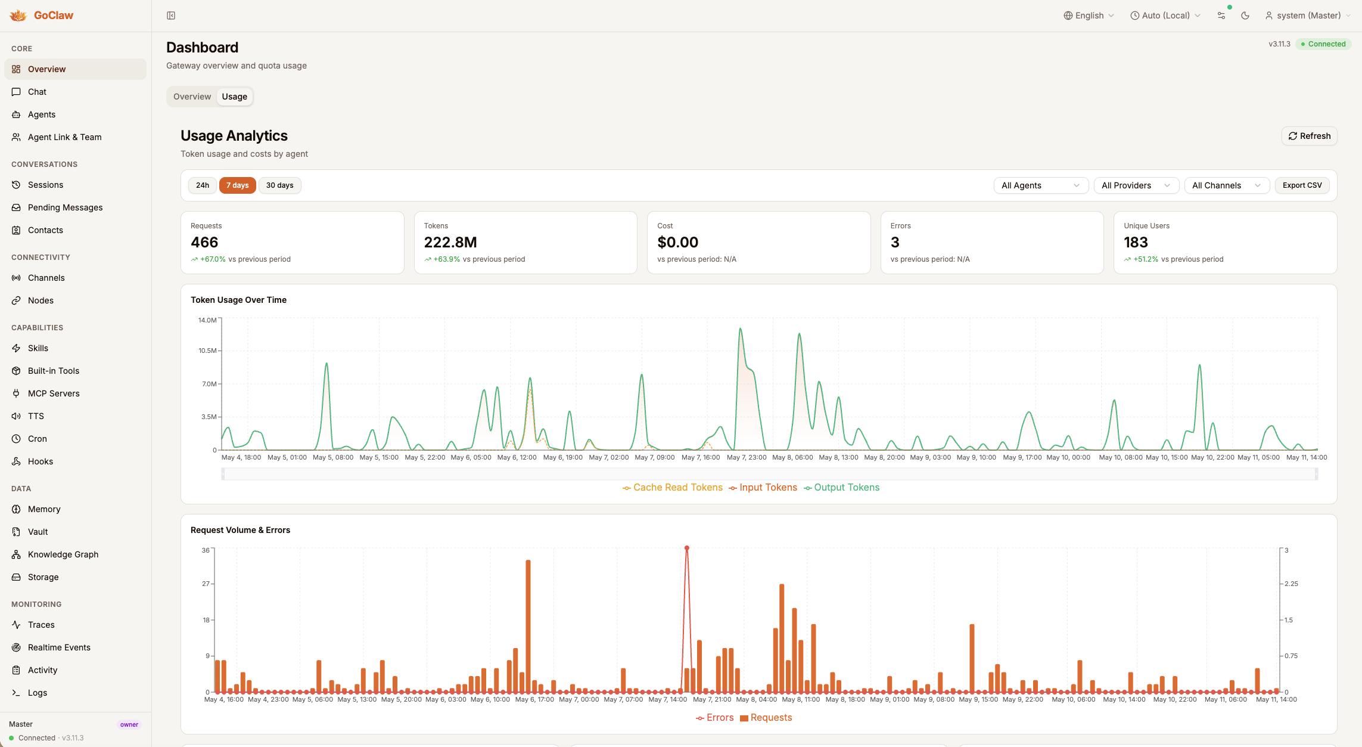Toggle dark mode moon icon
The height and width of the screenshot is (747, 1362).
coord(1245,16)
